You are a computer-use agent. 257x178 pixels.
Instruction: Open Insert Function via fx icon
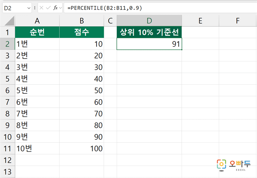pos(56,8)
